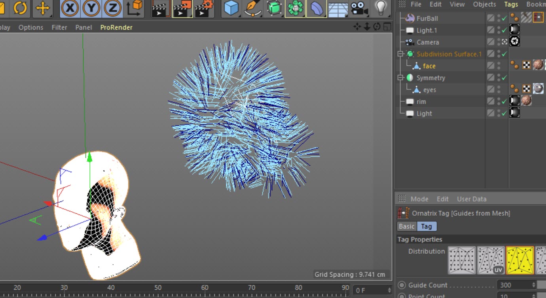The width and height of the screenshot is (546, 298).
Task: Toggle the Z-axis lock button
Action: pos(112,8)
